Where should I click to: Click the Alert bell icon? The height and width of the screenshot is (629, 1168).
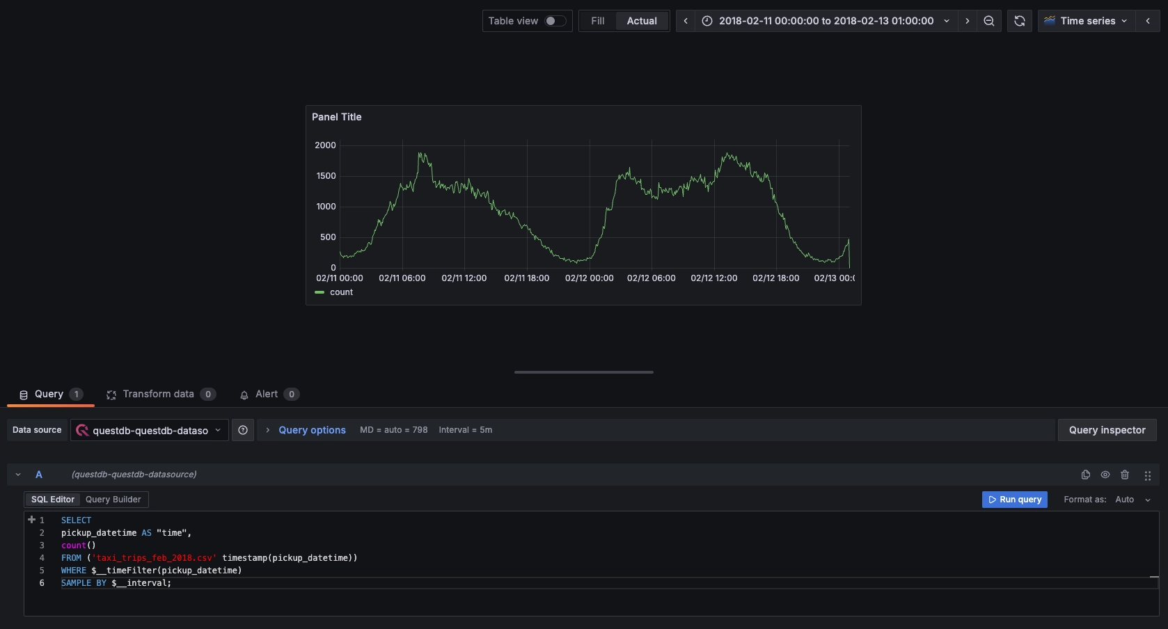click(x=244, y=395)
